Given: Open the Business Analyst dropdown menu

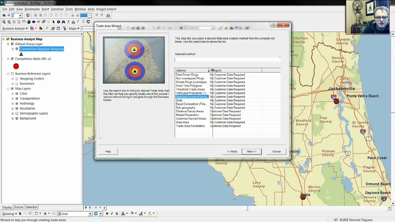Looking at the screenshot, I should [15, 29].
